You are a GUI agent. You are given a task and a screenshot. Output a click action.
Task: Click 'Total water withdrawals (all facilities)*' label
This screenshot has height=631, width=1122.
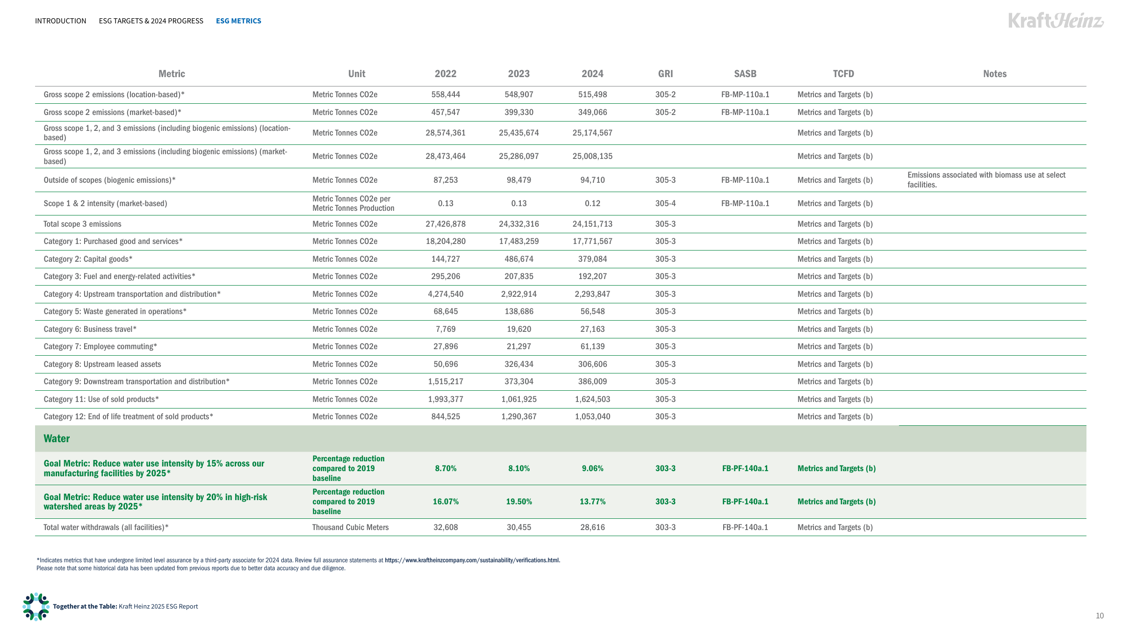(x=106, y=527)
